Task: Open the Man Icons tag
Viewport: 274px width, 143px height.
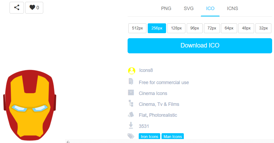Action: pos(173,136)
